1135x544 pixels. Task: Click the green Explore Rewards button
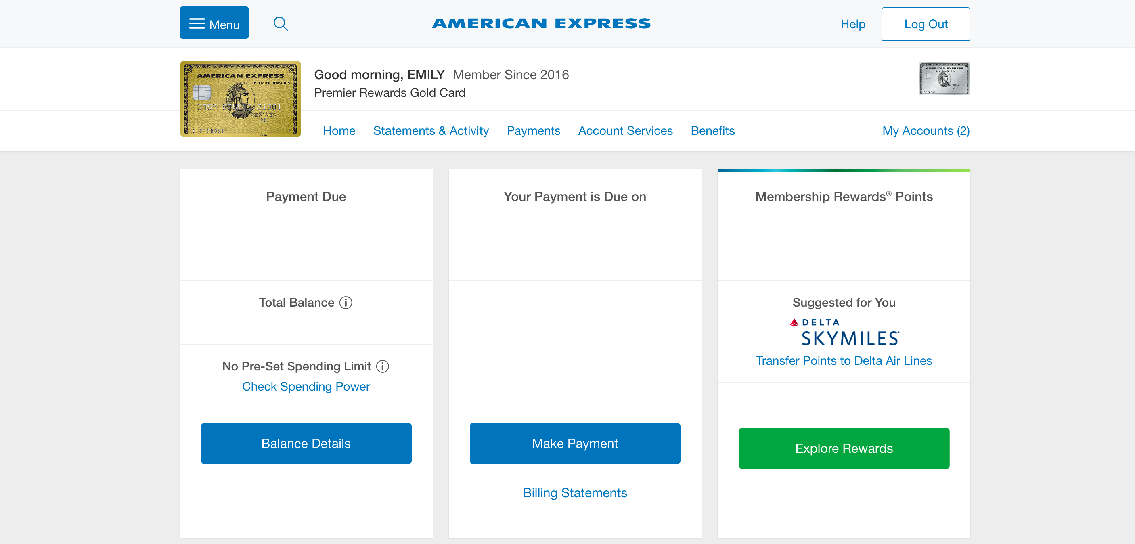point(844,448)
